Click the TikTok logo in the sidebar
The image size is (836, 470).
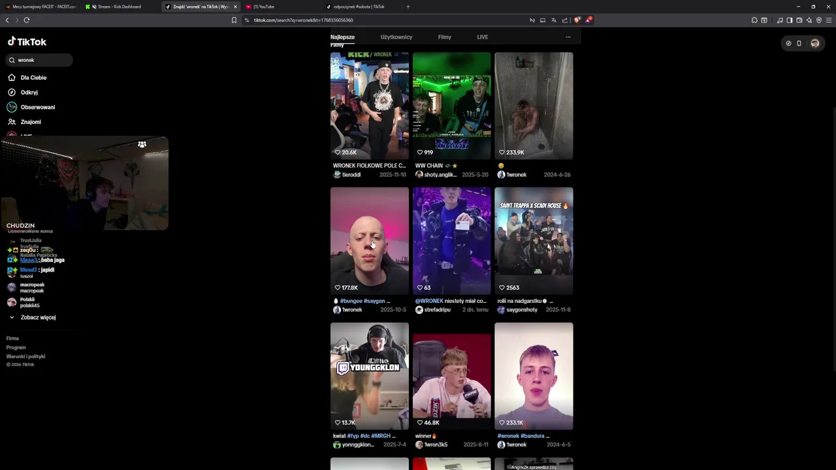point(27,42)
